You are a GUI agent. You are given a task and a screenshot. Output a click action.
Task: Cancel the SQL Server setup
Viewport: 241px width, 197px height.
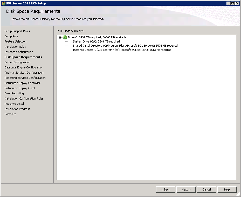[x=206, y=189]
